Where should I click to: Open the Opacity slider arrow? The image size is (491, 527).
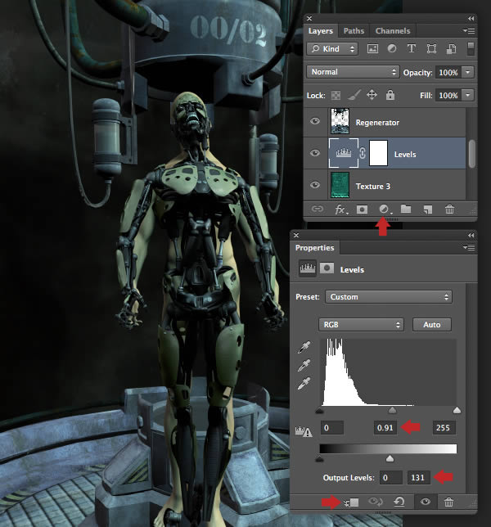click(468, 72)
